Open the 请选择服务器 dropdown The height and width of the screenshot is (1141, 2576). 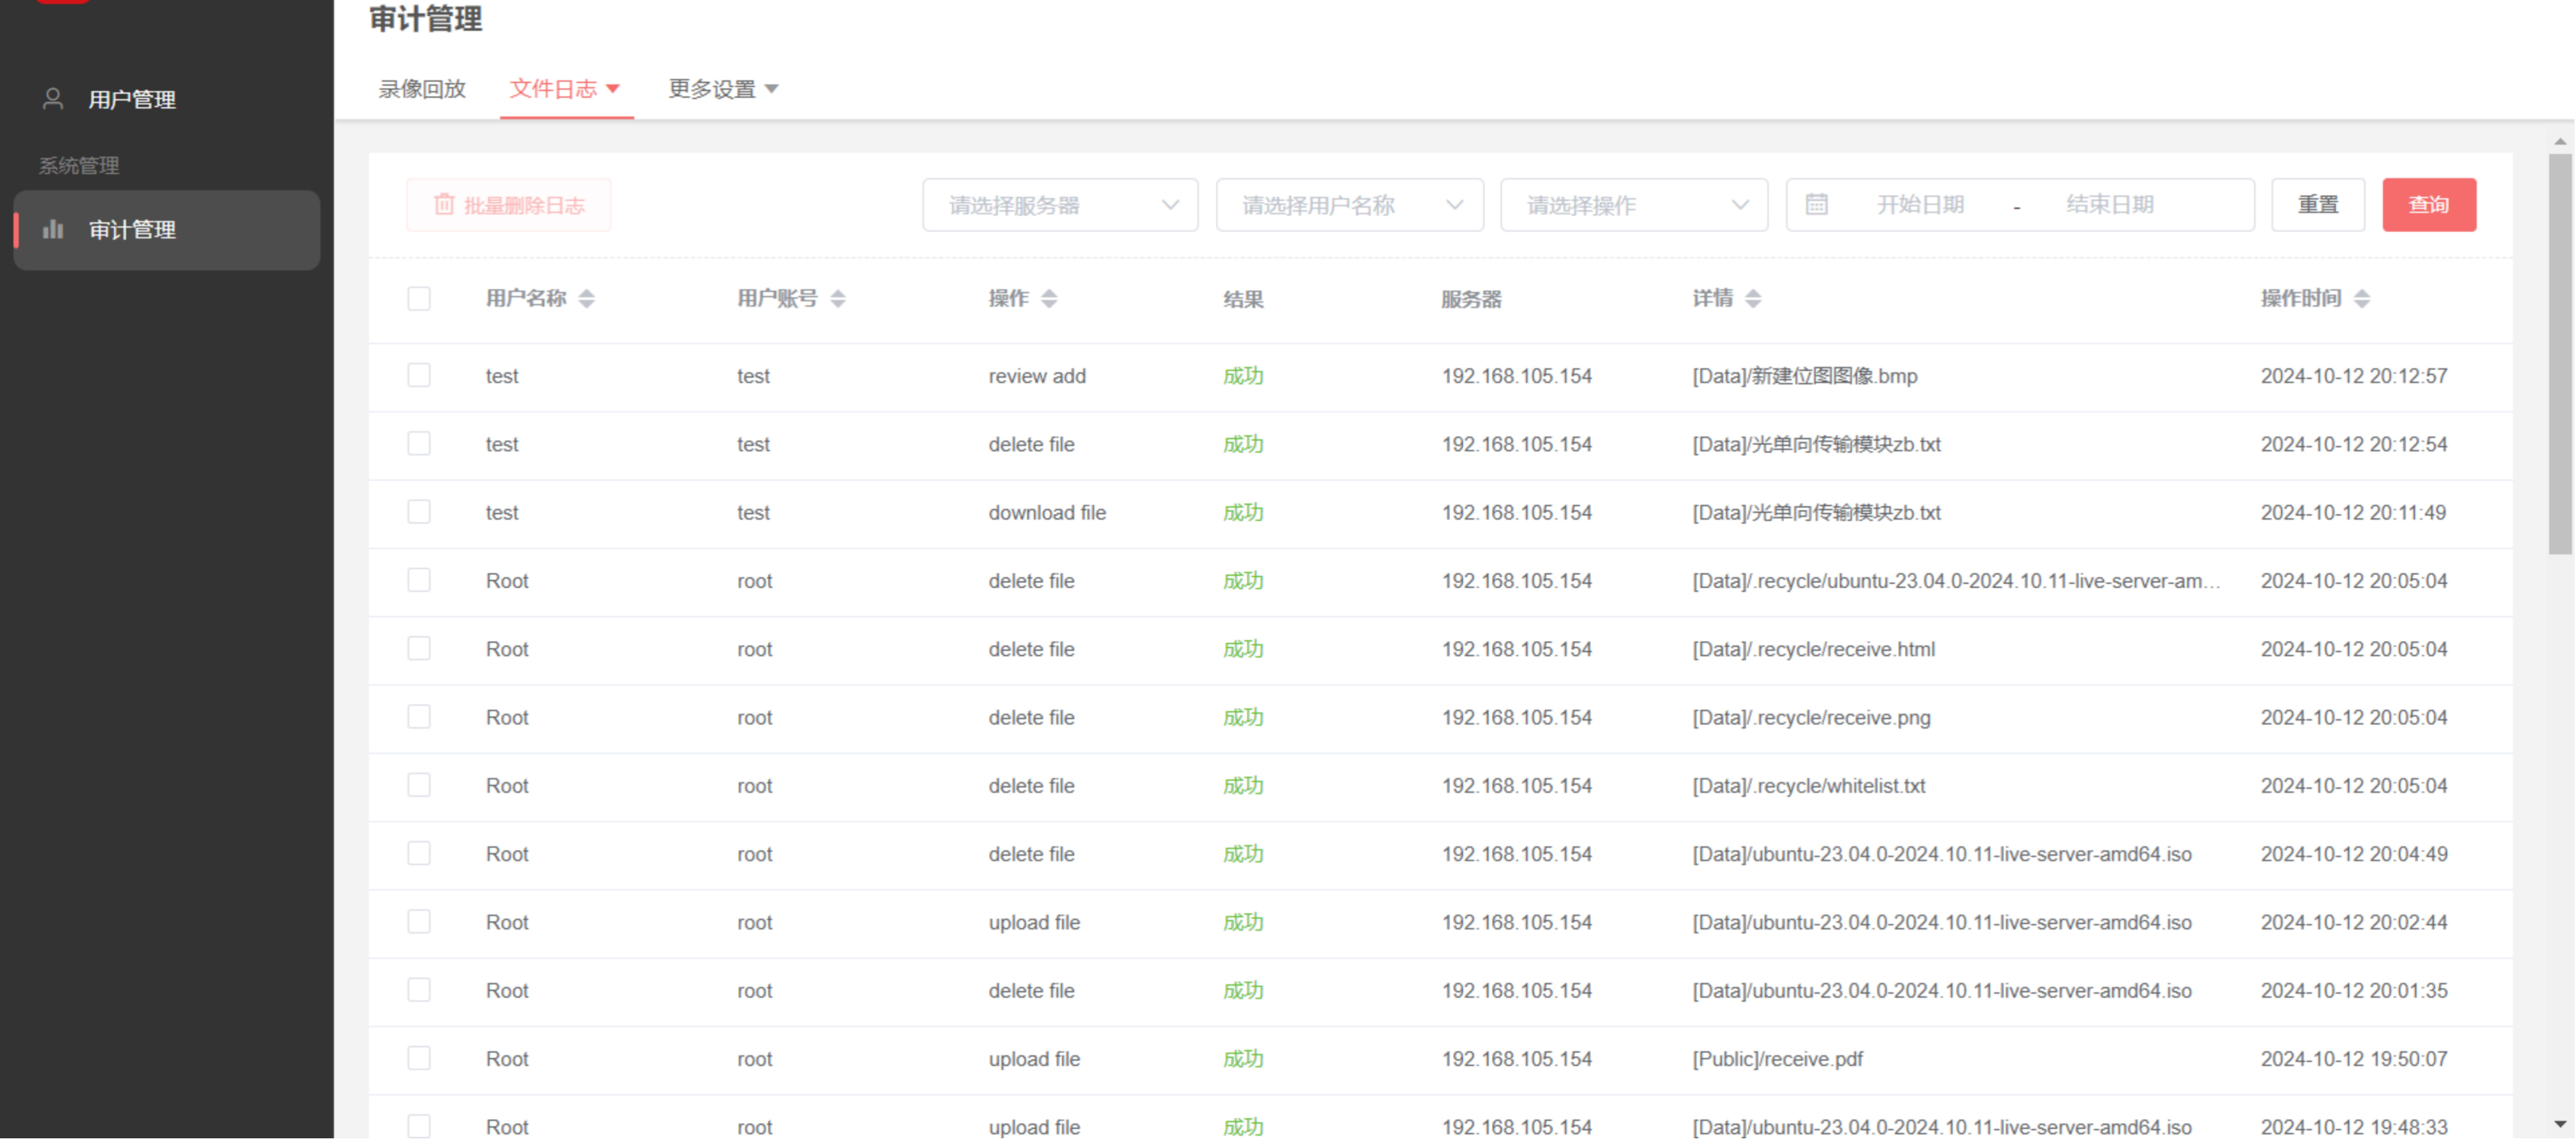tap(1060, 205)
